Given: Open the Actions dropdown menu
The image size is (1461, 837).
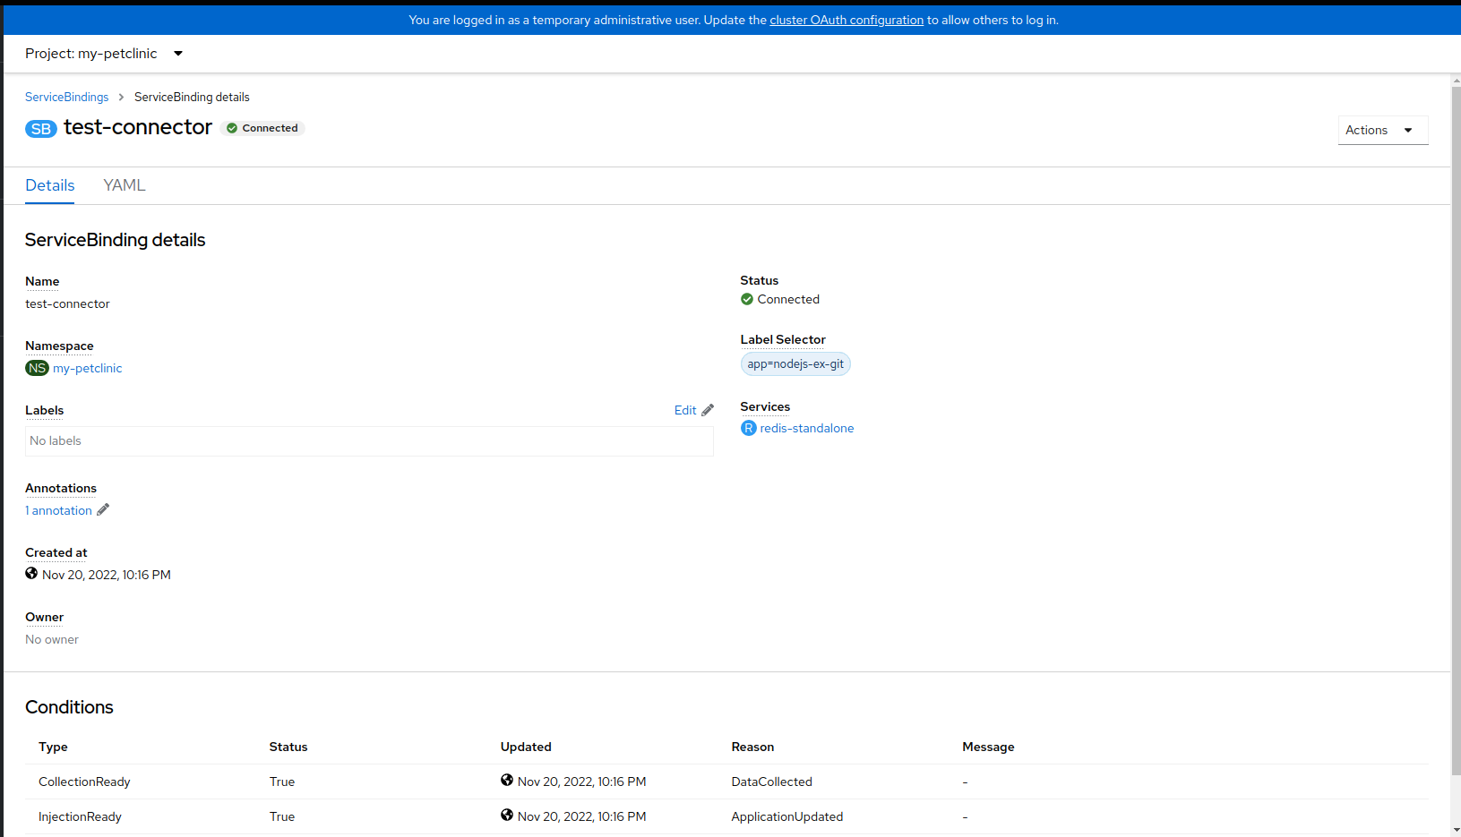Looking at the screenshot, I should [x=1383, y=130].
